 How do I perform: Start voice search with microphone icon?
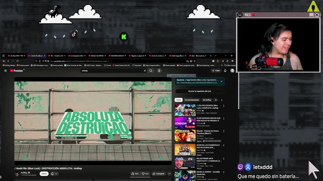pos(159,71)
